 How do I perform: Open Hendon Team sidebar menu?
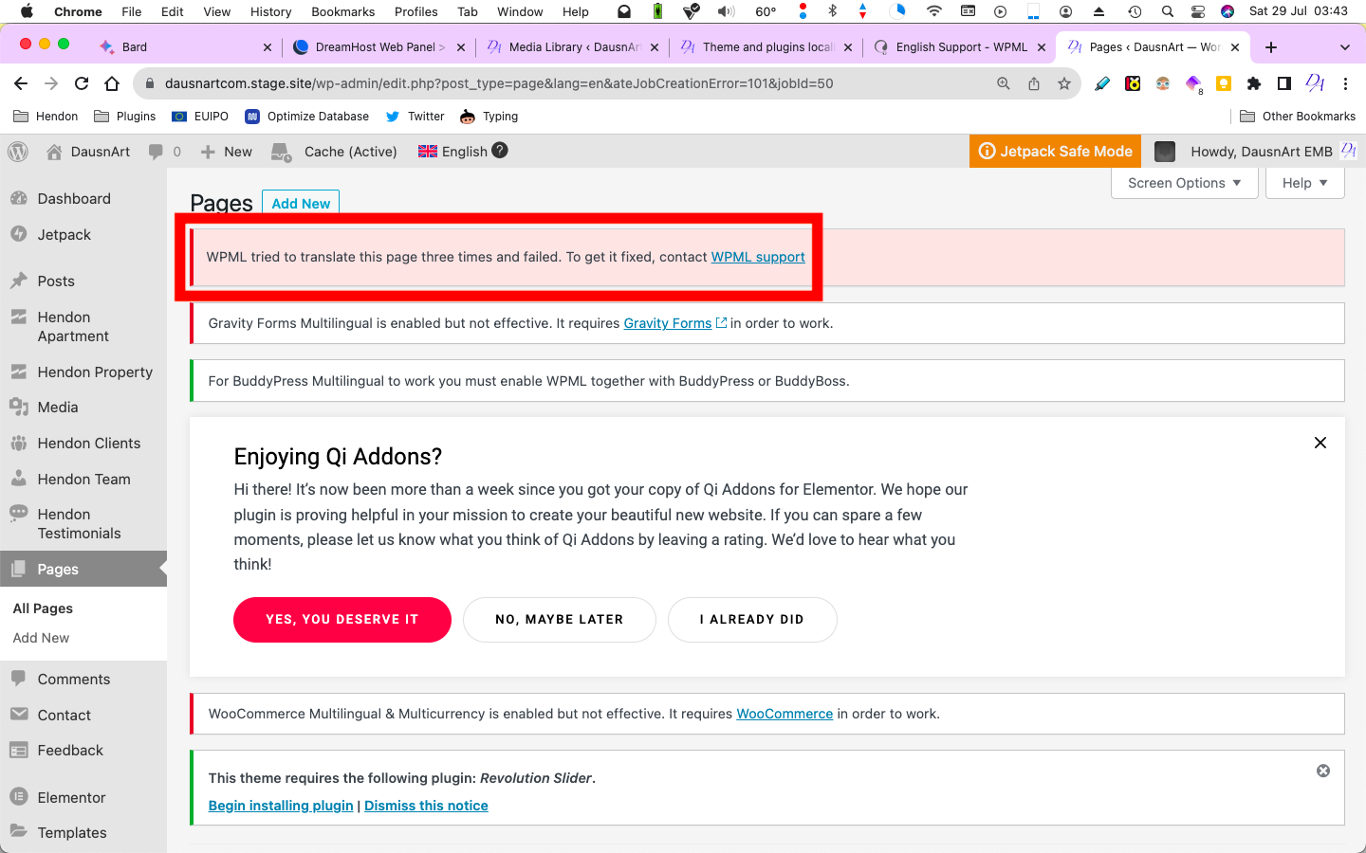pos(83,480)
